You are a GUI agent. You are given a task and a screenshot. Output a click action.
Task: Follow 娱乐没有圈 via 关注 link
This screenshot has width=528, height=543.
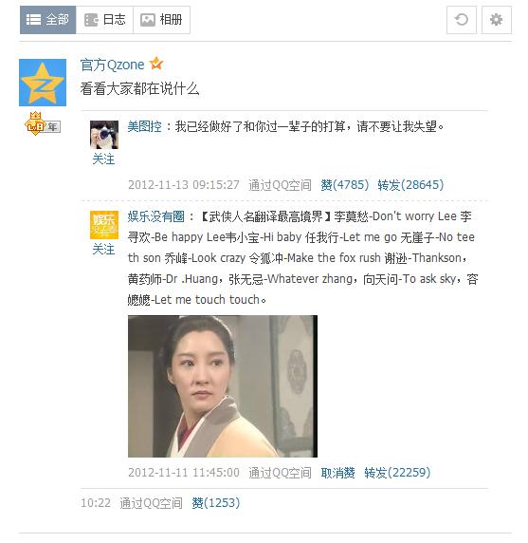(103, 249)
